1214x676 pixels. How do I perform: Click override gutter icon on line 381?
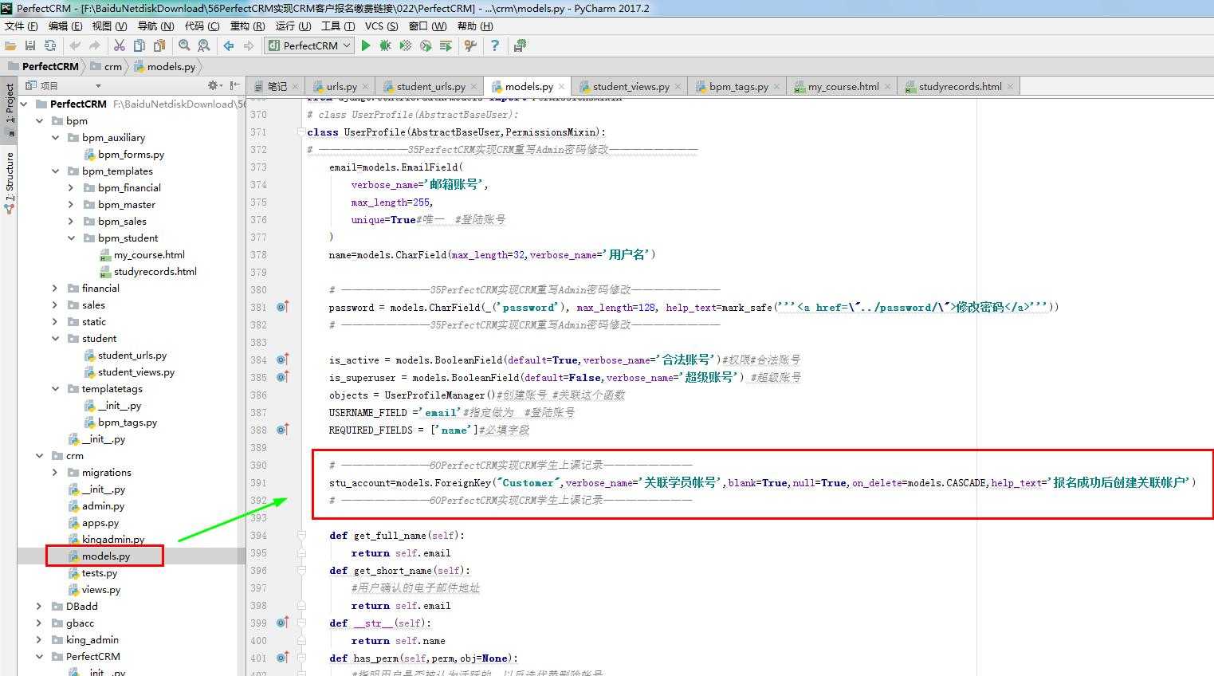click(282, 307)
